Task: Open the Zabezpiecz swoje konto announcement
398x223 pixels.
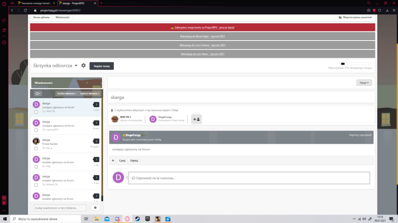Action: click(x=204, y=27)
